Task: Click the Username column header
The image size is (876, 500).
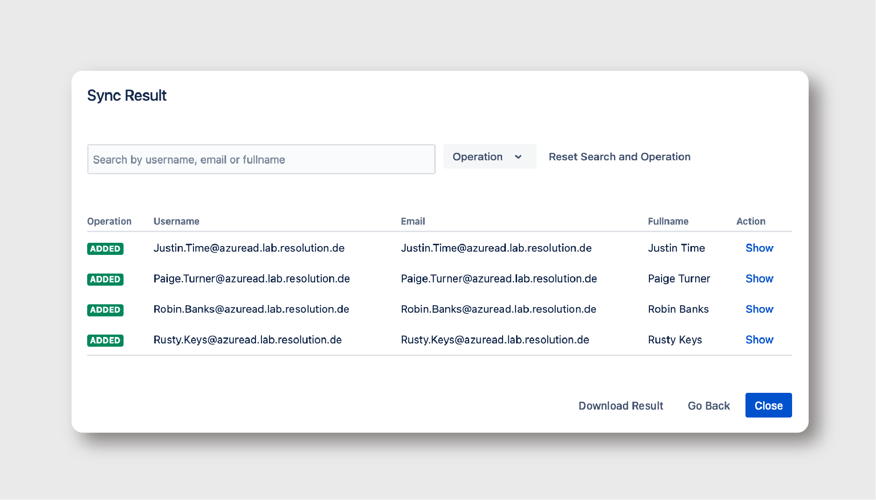Action: pyautogui.click(x=176, y=221)
